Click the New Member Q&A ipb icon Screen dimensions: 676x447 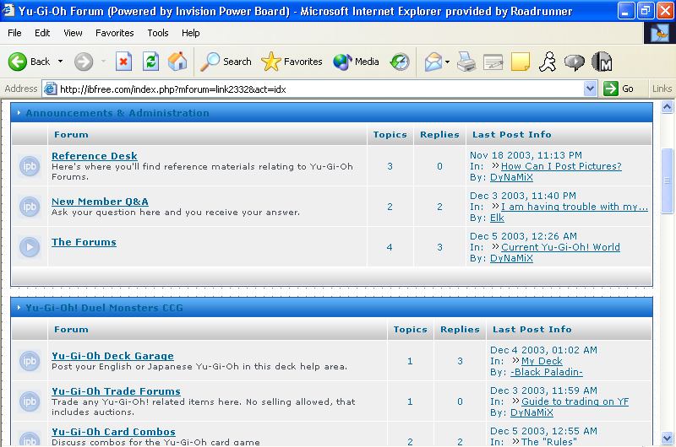[30, 207]
